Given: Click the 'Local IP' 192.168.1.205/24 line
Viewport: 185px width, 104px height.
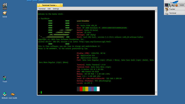Looking at the screenshot, I should (99, 79).
